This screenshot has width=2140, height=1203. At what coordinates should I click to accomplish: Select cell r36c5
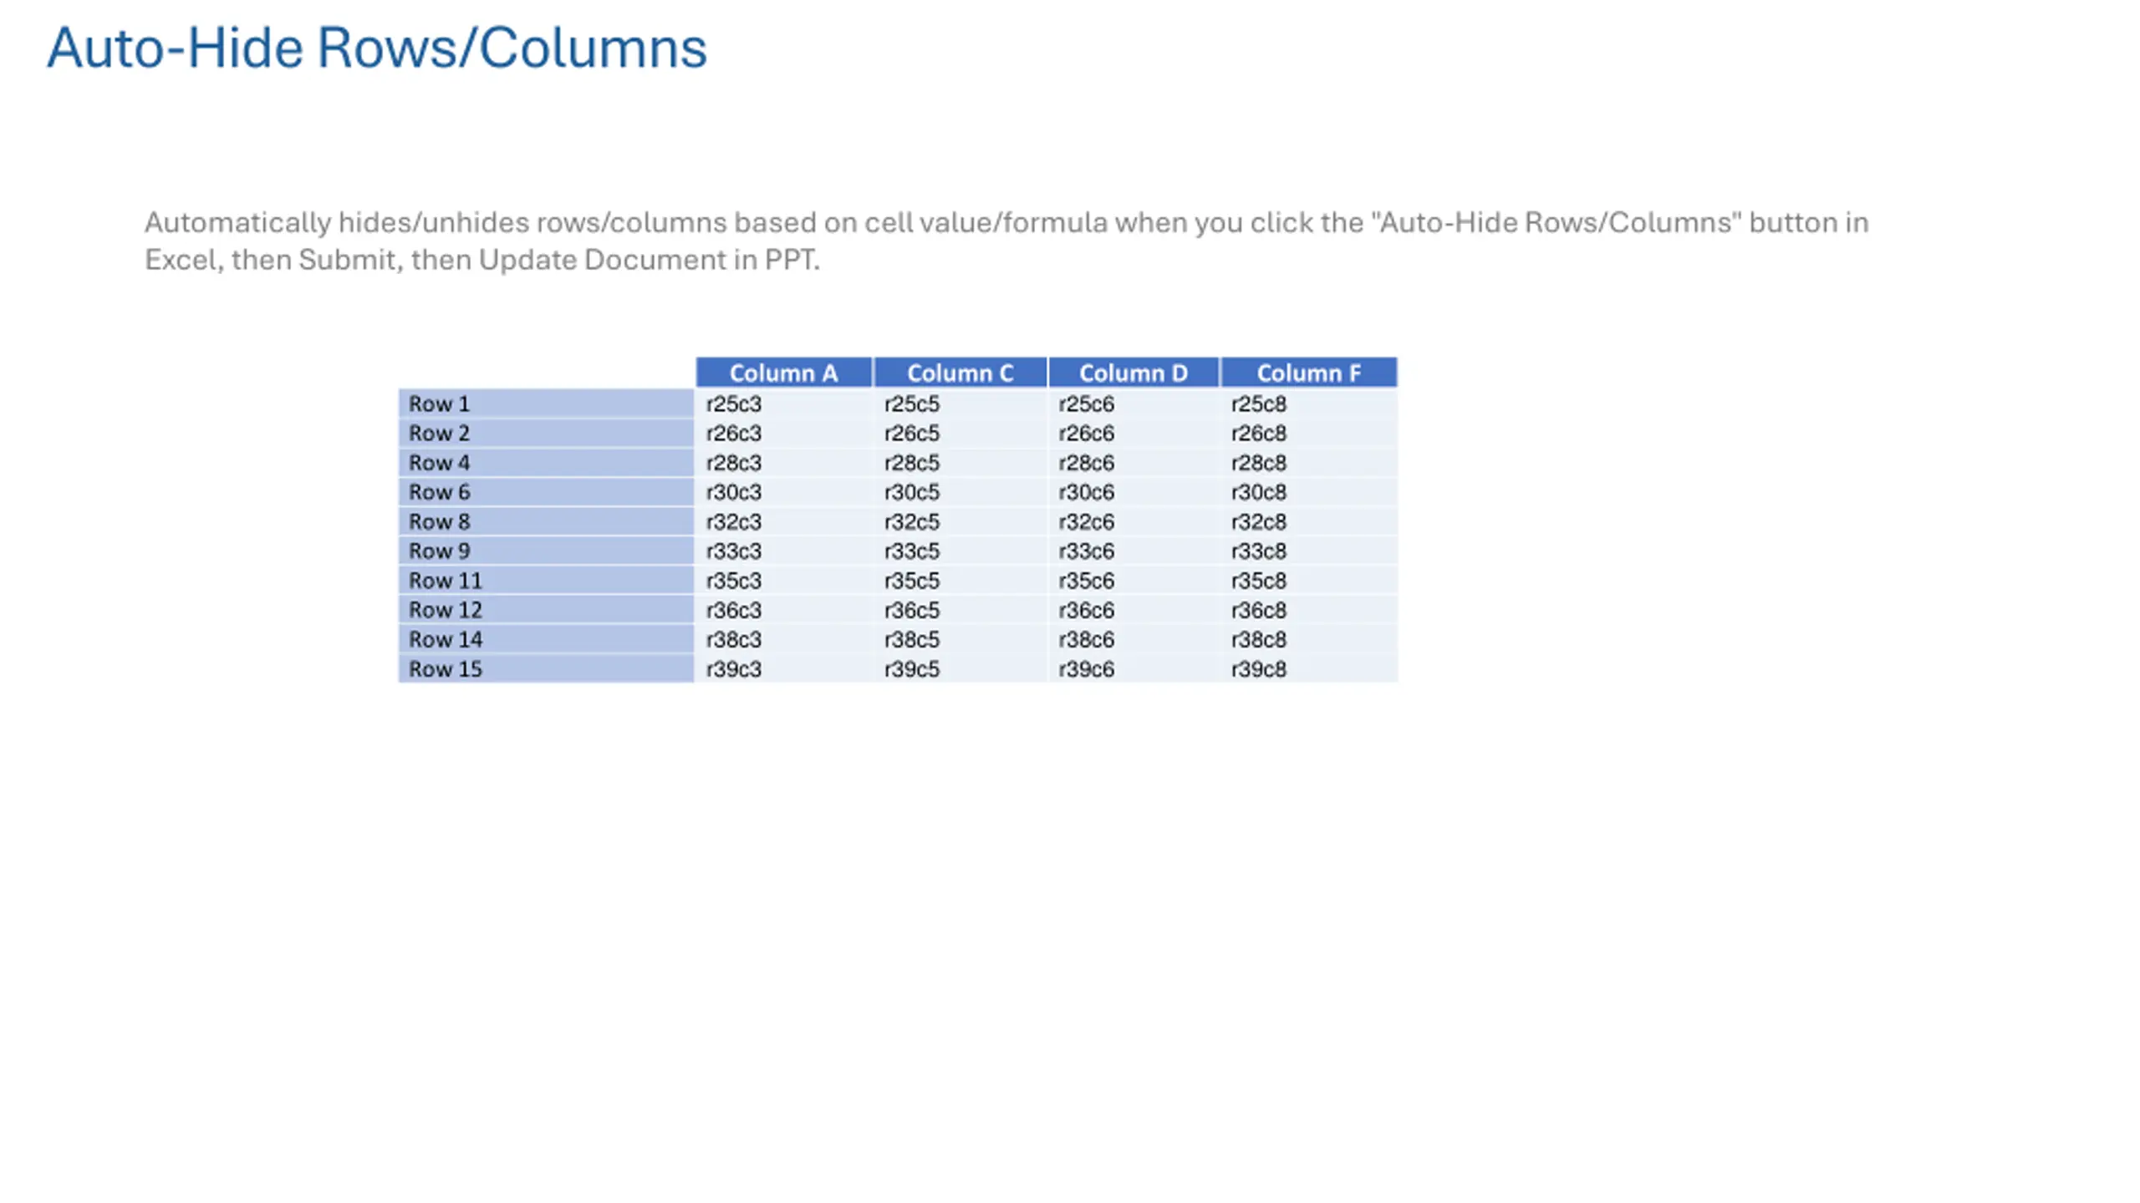tap(960, 609)
